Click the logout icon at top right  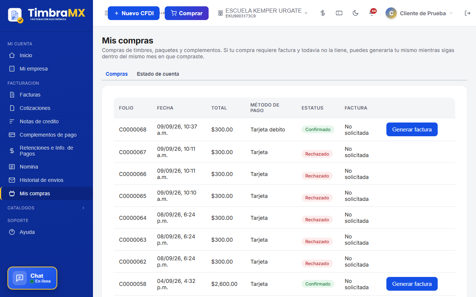tap(468, 13)
